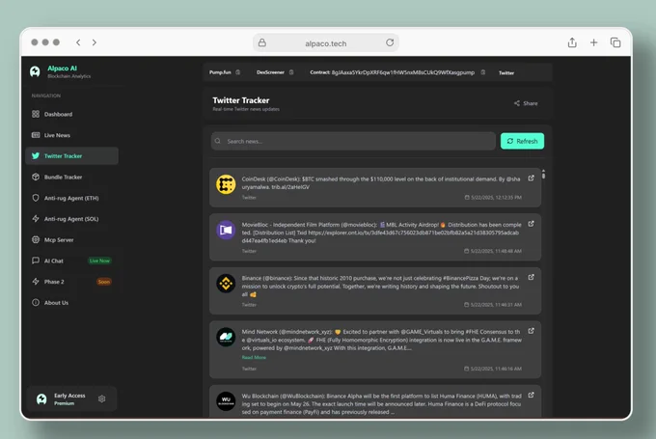
Task: Click the Alpaco AI logo
Action: (x=35, y=71)
